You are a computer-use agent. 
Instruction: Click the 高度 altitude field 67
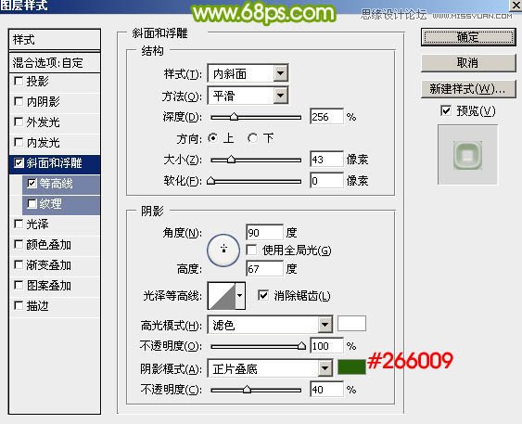(264, 268)
